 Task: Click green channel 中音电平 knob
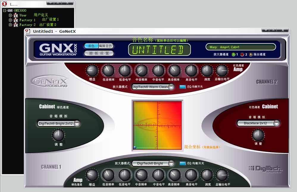click(x=158, y=175)
